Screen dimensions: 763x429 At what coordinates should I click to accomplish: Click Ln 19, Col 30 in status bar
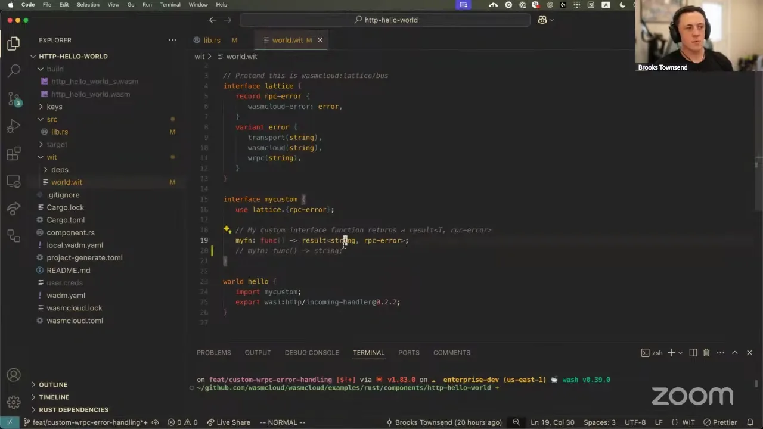click(553, 422)
